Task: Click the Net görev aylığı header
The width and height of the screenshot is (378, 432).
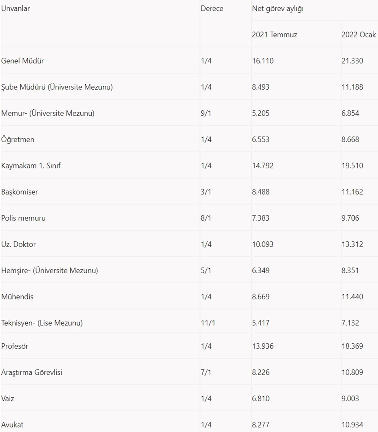Action: pos(278,9)
